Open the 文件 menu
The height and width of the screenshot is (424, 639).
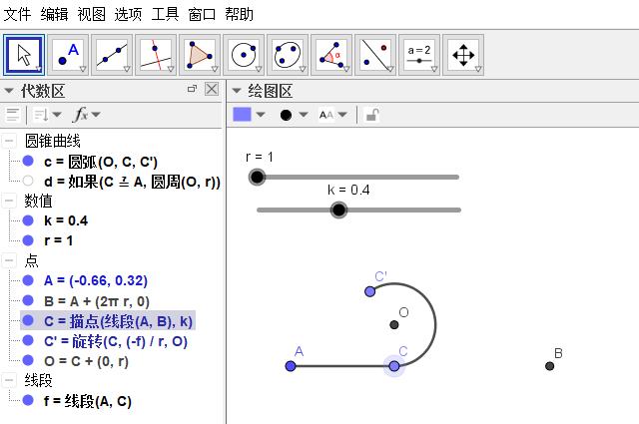click(x=17, y=14)
